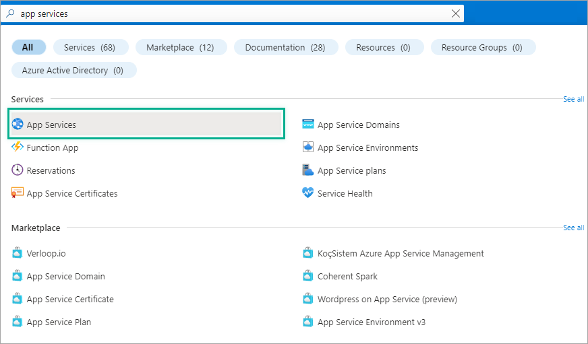
Task: Open App Service Certificate marketplace text
Action: 70,299
